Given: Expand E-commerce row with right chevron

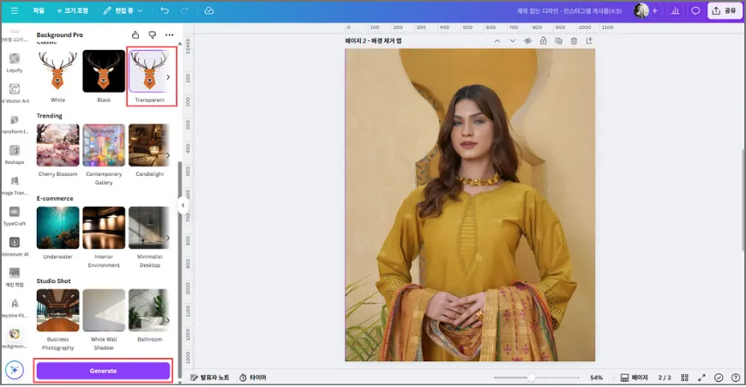Looking at the screenshot, I should pos(168,238).
